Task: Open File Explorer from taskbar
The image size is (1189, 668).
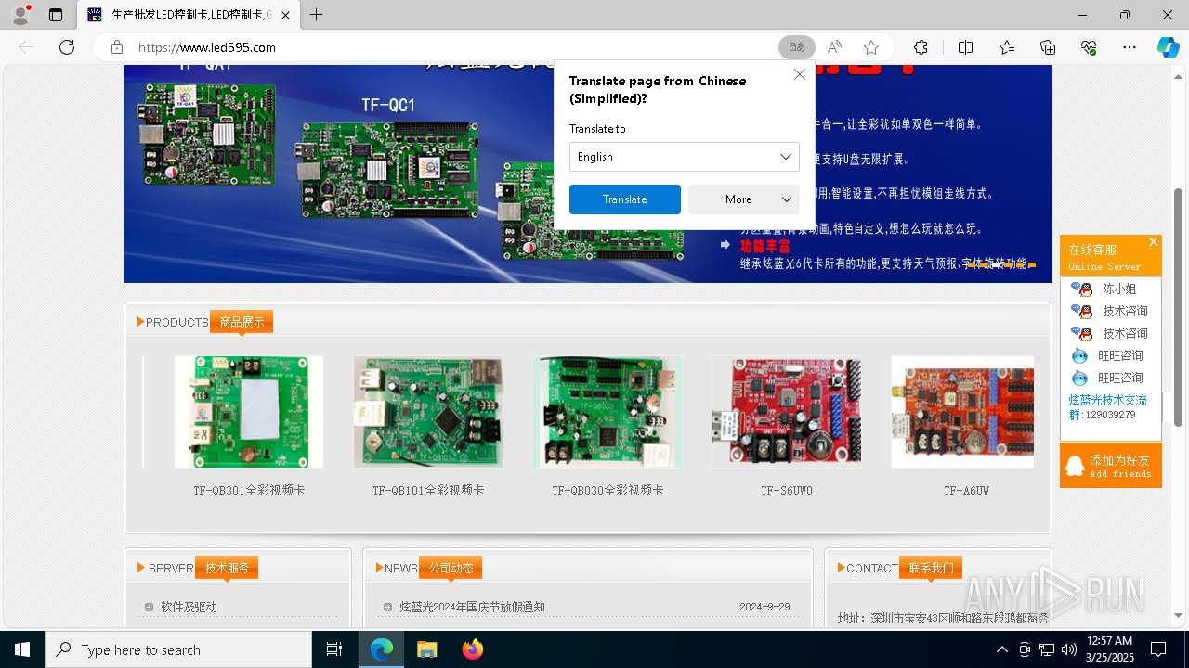Action: coord(426,649)
